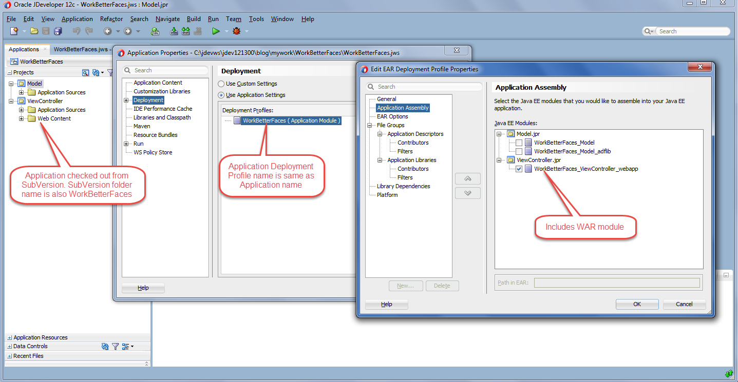Expand the Deployment node in Application Properties
The image size is (738, 382).
126,100
